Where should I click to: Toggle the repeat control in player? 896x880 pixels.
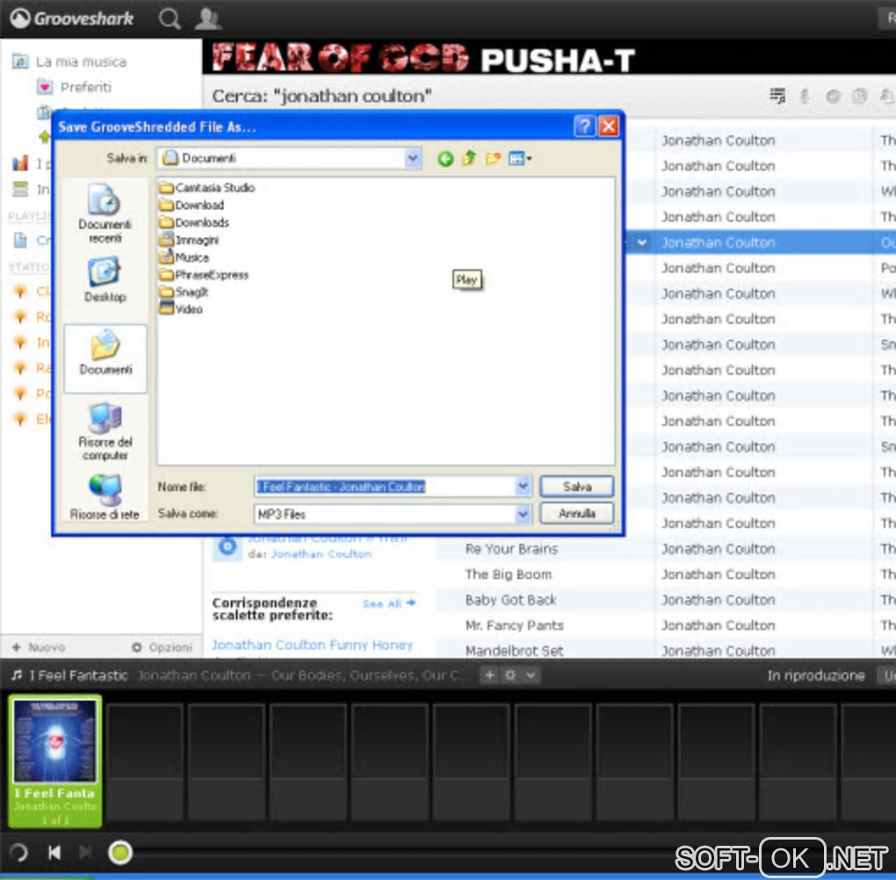pyautogui.click(x=18, y=853)
